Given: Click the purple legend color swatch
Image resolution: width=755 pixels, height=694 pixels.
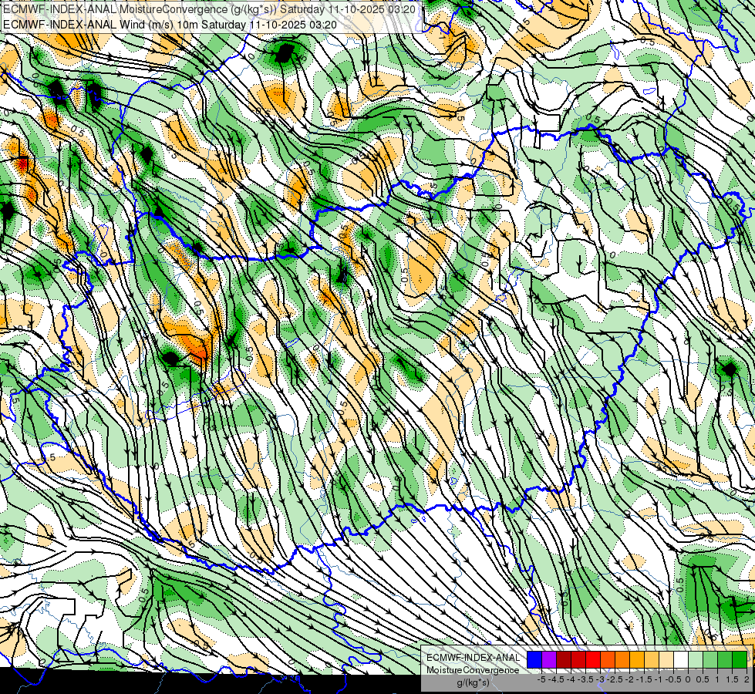Looking at the screenshot, I should [549, 659].
